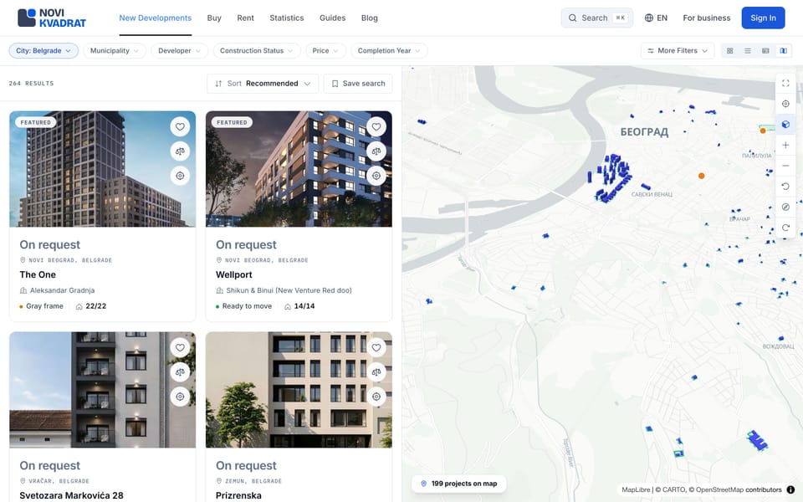
Task: Favorite the Prizrenska listing
Action: tap(376, 347)
